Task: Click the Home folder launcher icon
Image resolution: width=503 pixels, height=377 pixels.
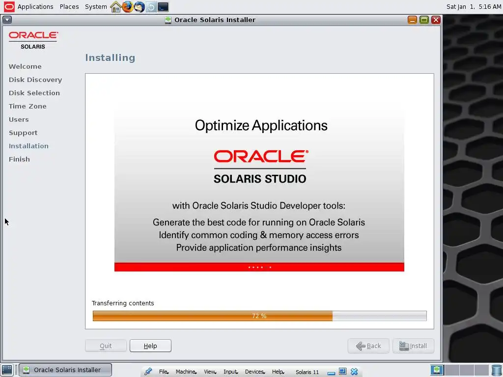Action: (115, 7)
